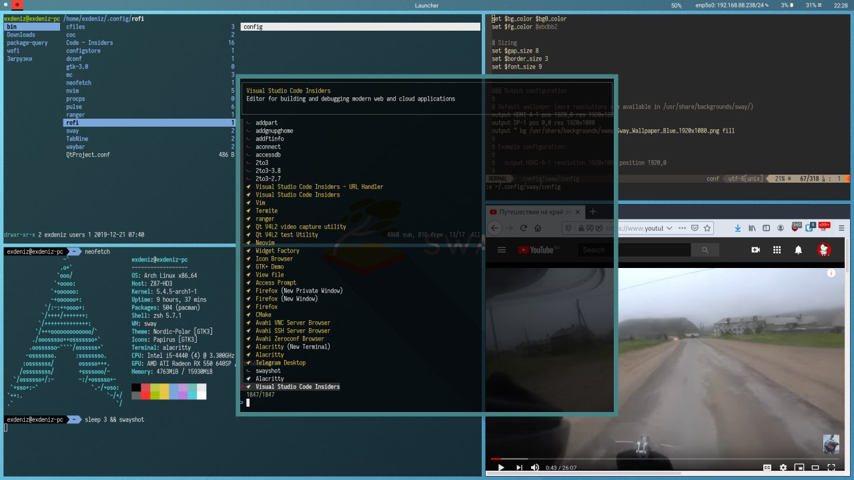This screenshot has height=480, width=854.
Task: Select addpart entry in rofi launcher
Action: (266, 123)
